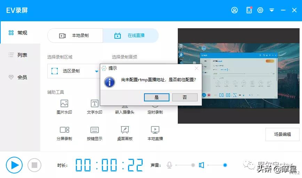Viewport: 302px width, 178px height.
Task: Close the EV录屏 window
Action: pos(294,10)
